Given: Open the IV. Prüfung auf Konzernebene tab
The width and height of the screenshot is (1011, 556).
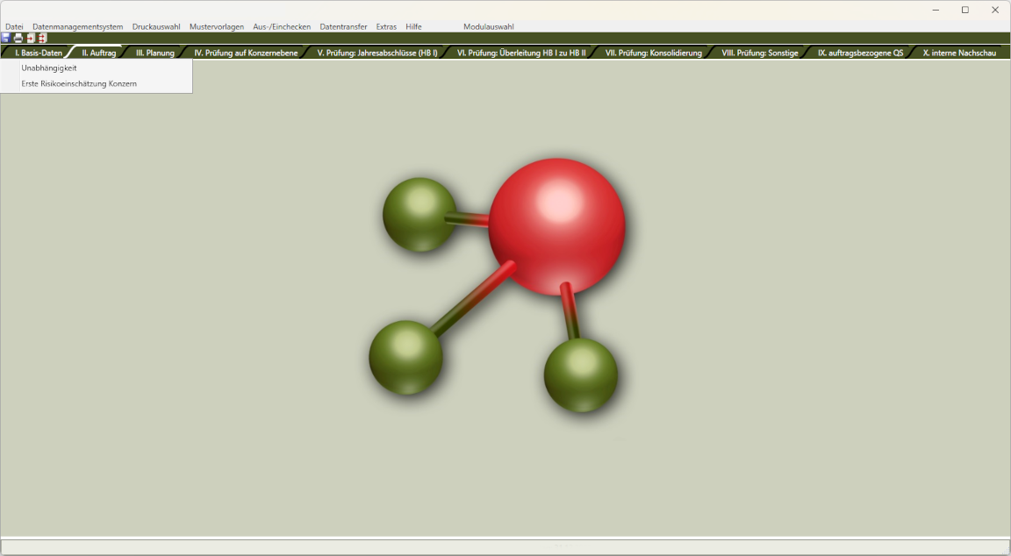Looking at the screenshot, I should pos(246,53).
